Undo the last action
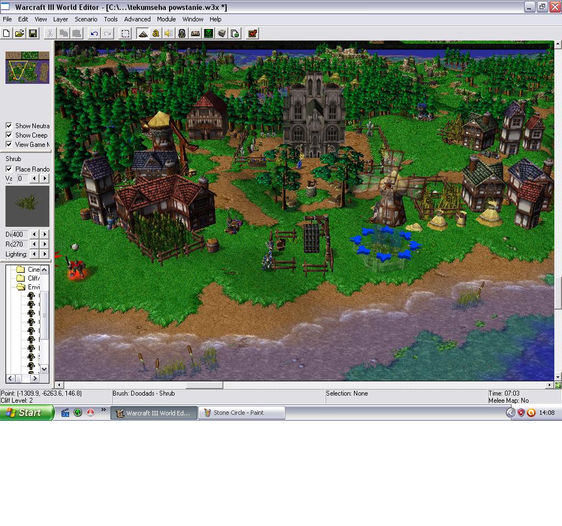This screenshot has height=526, width=562. point(94,33)
